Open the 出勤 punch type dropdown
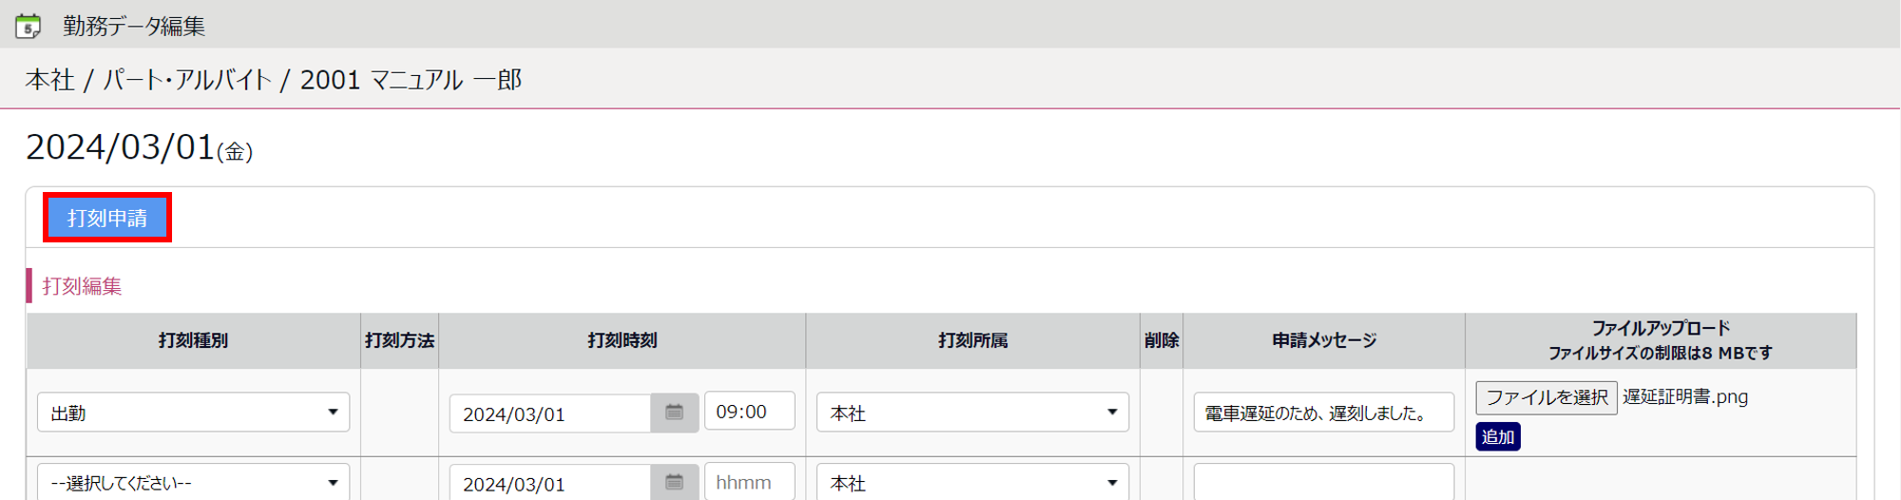This screenshot has height=500, width=1901. click(193, 413)
